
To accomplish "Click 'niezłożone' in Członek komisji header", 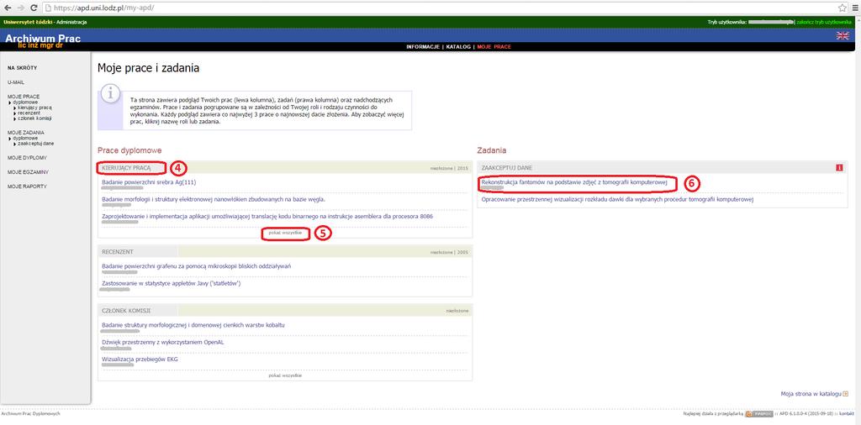I will point(457,311).
